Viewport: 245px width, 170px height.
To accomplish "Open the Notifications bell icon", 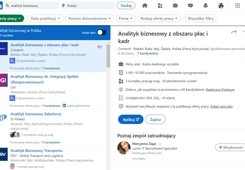I will tap(206, 6).
